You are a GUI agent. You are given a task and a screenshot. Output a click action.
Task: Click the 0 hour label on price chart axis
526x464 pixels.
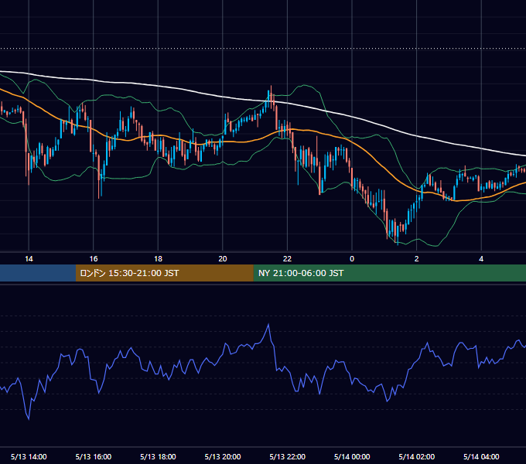(x=352, y=259)
